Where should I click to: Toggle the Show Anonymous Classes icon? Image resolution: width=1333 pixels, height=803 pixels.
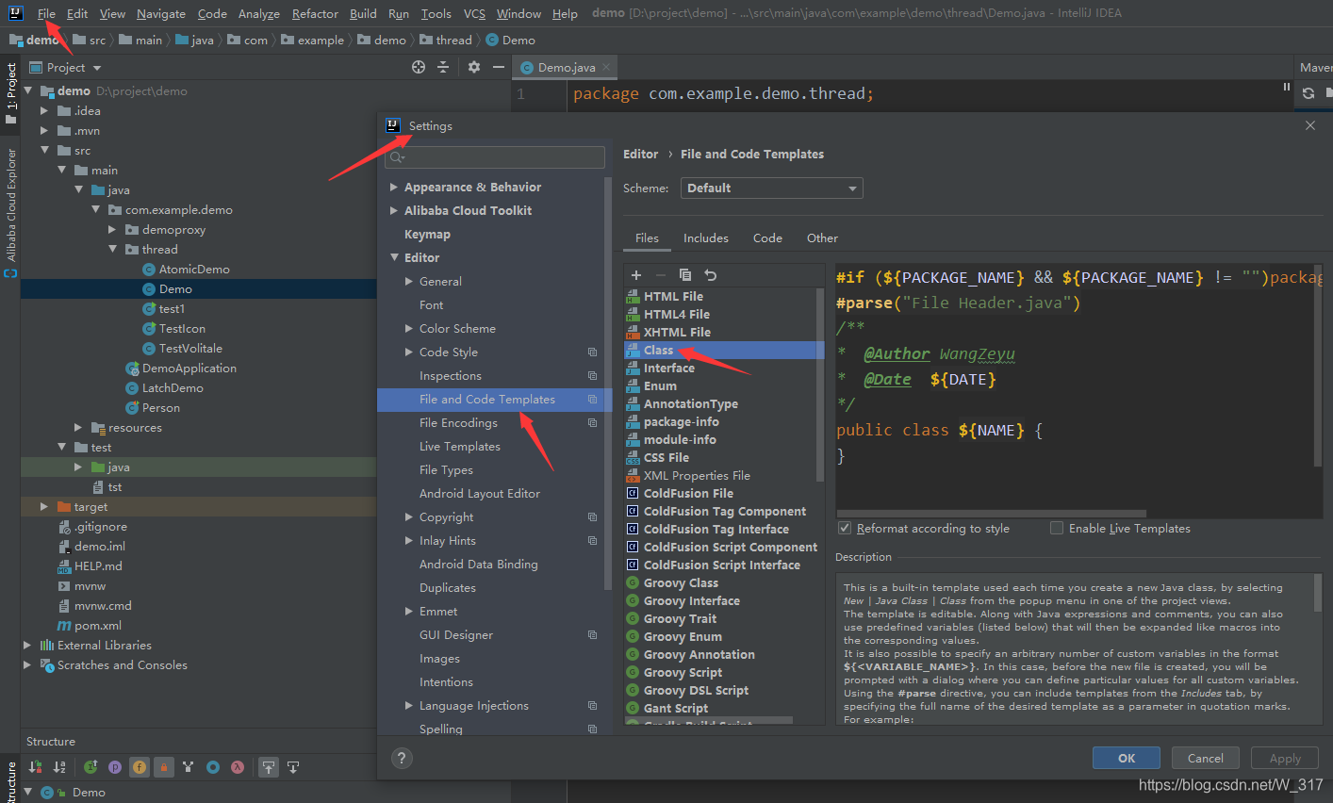213,767
